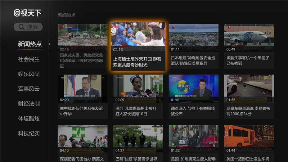288x162 pixels.
Task: Click title 驾豪车肇事逃逸 李易峰被罚2000扣24分
Action: 248,111
